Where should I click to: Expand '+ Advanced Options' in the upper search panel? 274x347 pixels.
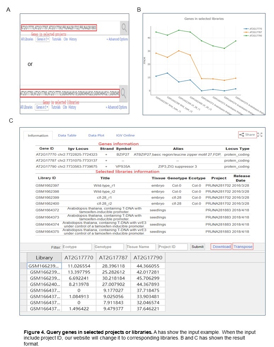coord(117,39)
